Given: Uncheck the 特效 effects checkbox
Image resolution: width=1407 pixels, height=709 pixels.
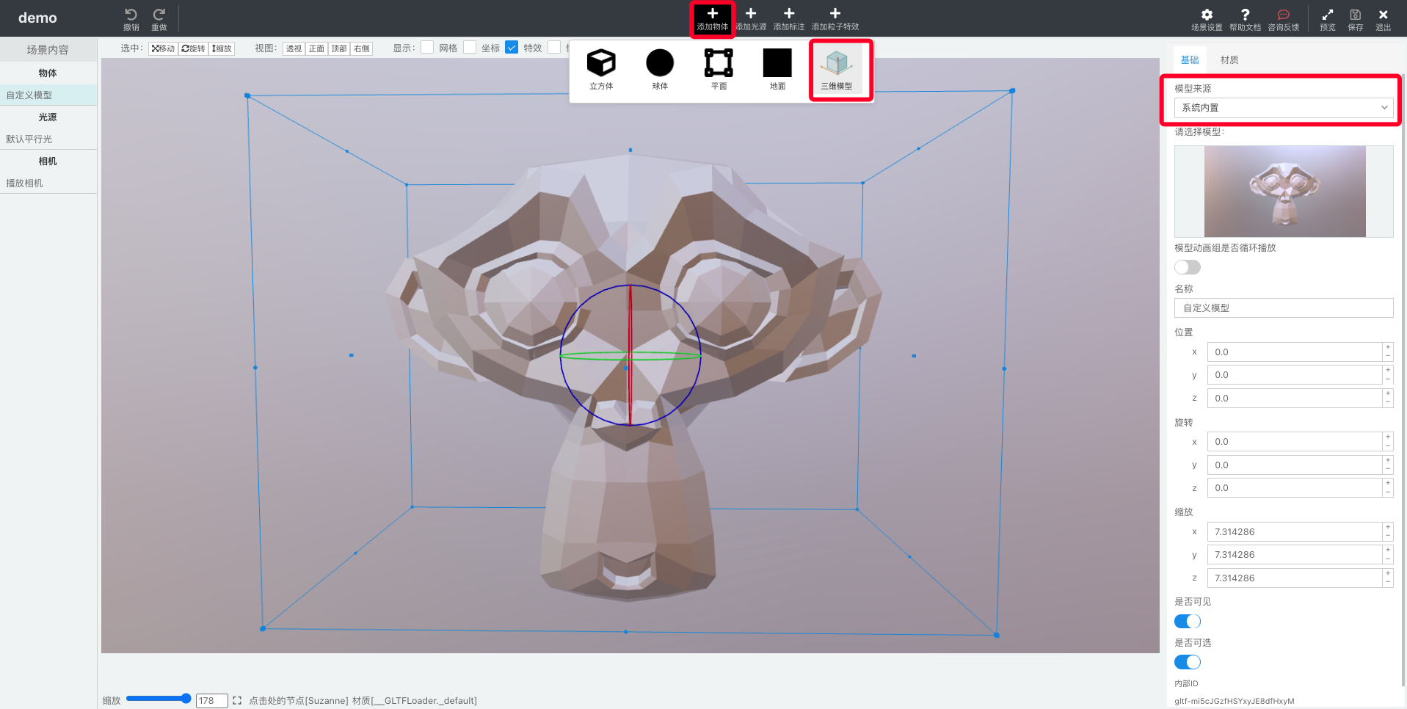Looking at the screenshot, I should [512, 48].
